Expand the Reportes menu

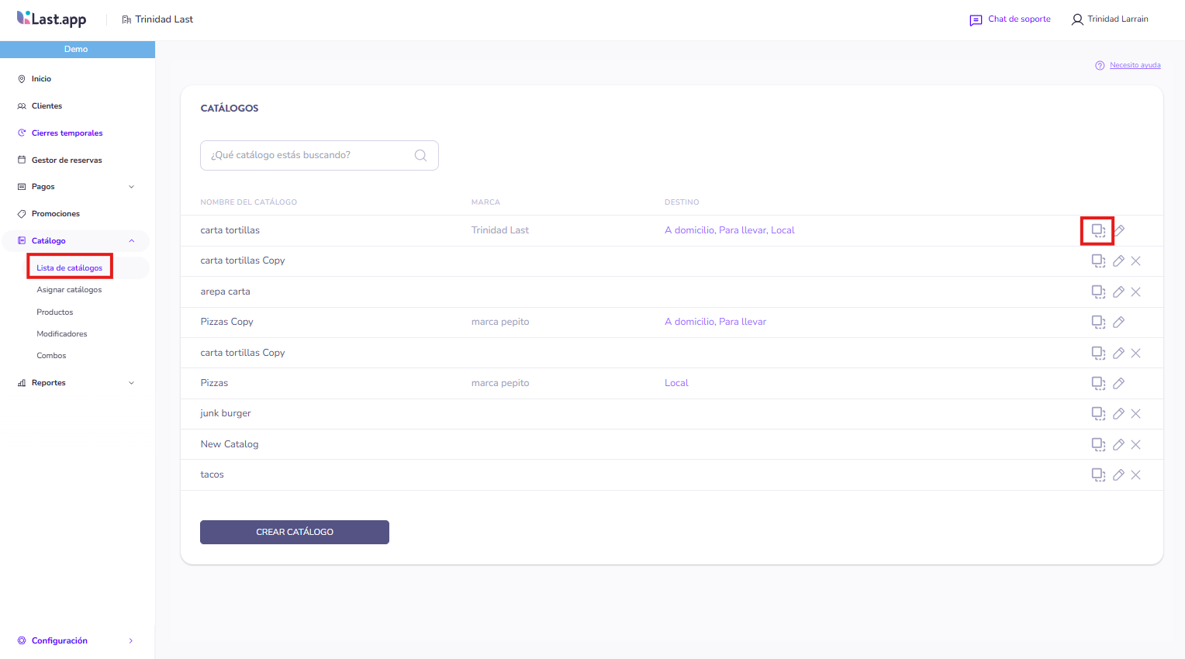coord(131,383)
